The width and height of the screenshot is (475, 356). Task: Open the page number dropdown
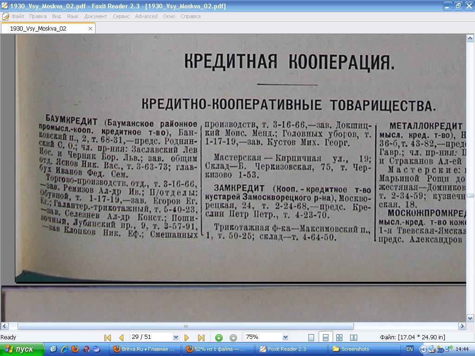(175, 337)
